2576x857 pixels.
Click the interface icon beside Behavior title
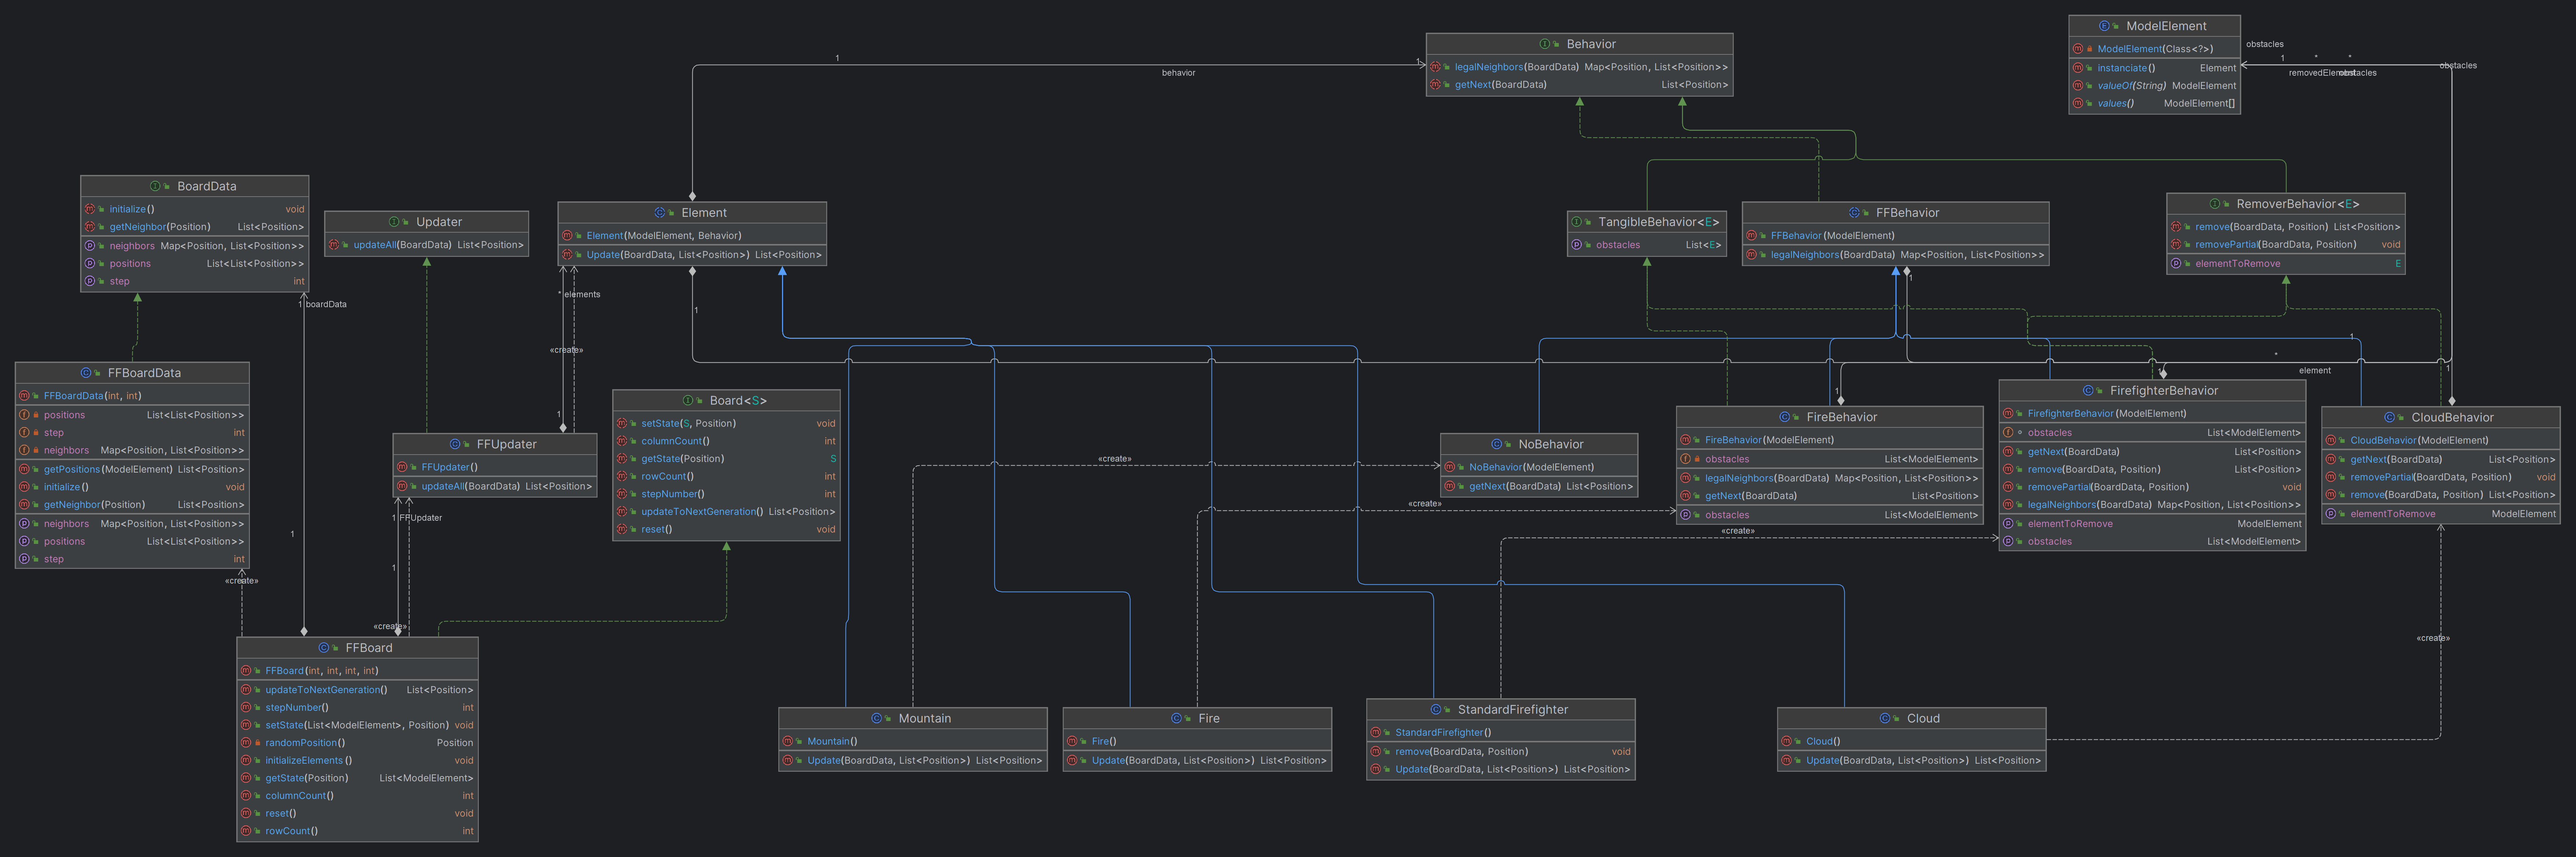click(1545, 44)
